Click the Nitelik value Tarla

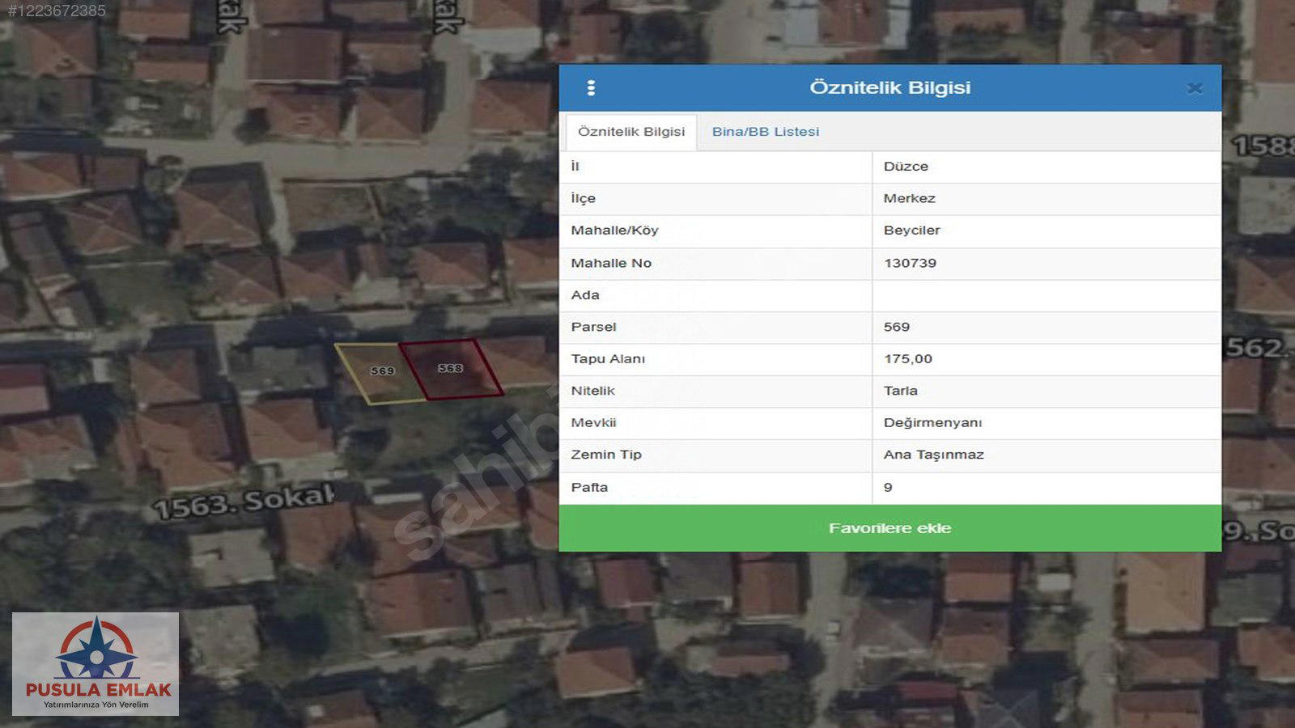[x=900, y=391]
